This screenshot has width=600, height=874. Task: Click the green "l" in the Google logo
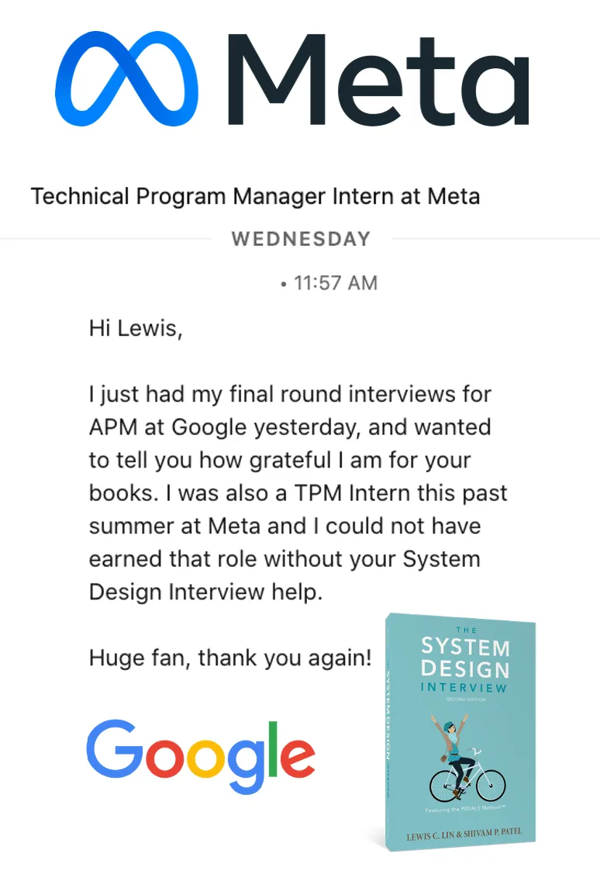tap(271, 748)
